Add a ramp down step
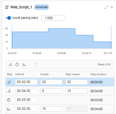 24,64
